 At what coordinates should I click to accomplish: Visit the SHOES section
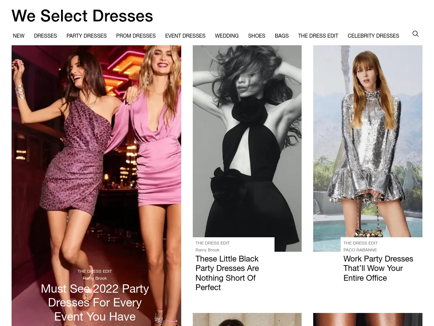pyautogui.click(x=256, y=36)
